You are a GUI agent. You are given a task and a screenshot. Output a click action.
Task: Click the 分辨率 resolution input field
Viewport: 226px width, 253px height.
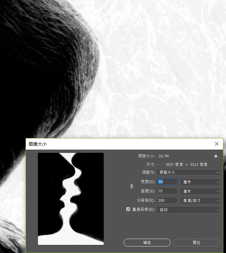[x=167, y=201]
